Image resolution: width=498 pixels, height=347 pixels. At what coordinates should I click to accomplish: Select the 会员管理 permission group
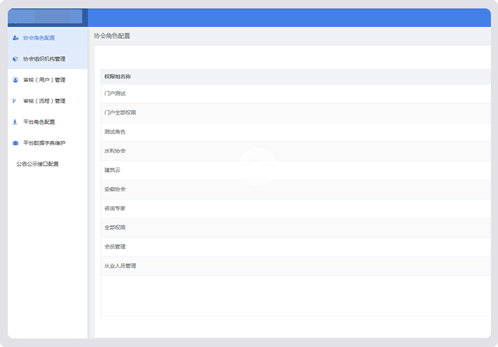coord(115,246)
